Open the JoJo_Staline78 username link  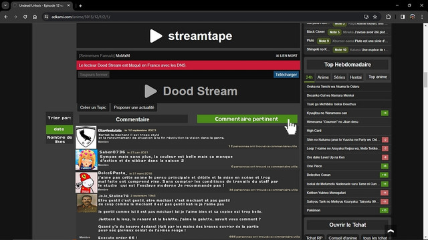coord(113,195)
